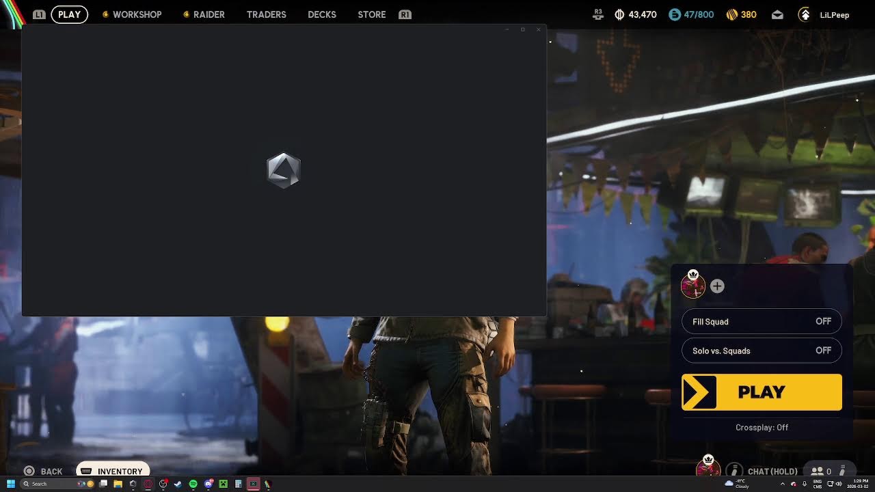Click the BACK button
This screenshot has height=492, width=875.
43,471
